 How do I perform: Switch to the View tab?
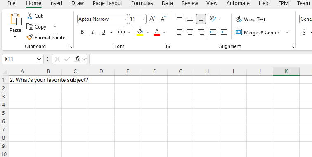pos(212,3)
